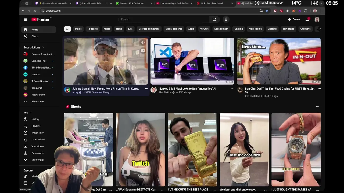Open the penguinz0 subscription
The width and height of the screenshot is (344, 193).
[x=39, y=88]
